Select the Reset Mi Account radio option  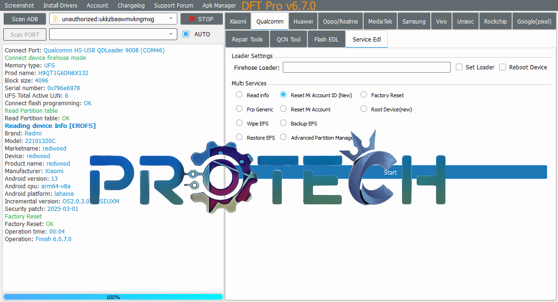(283, 109)
